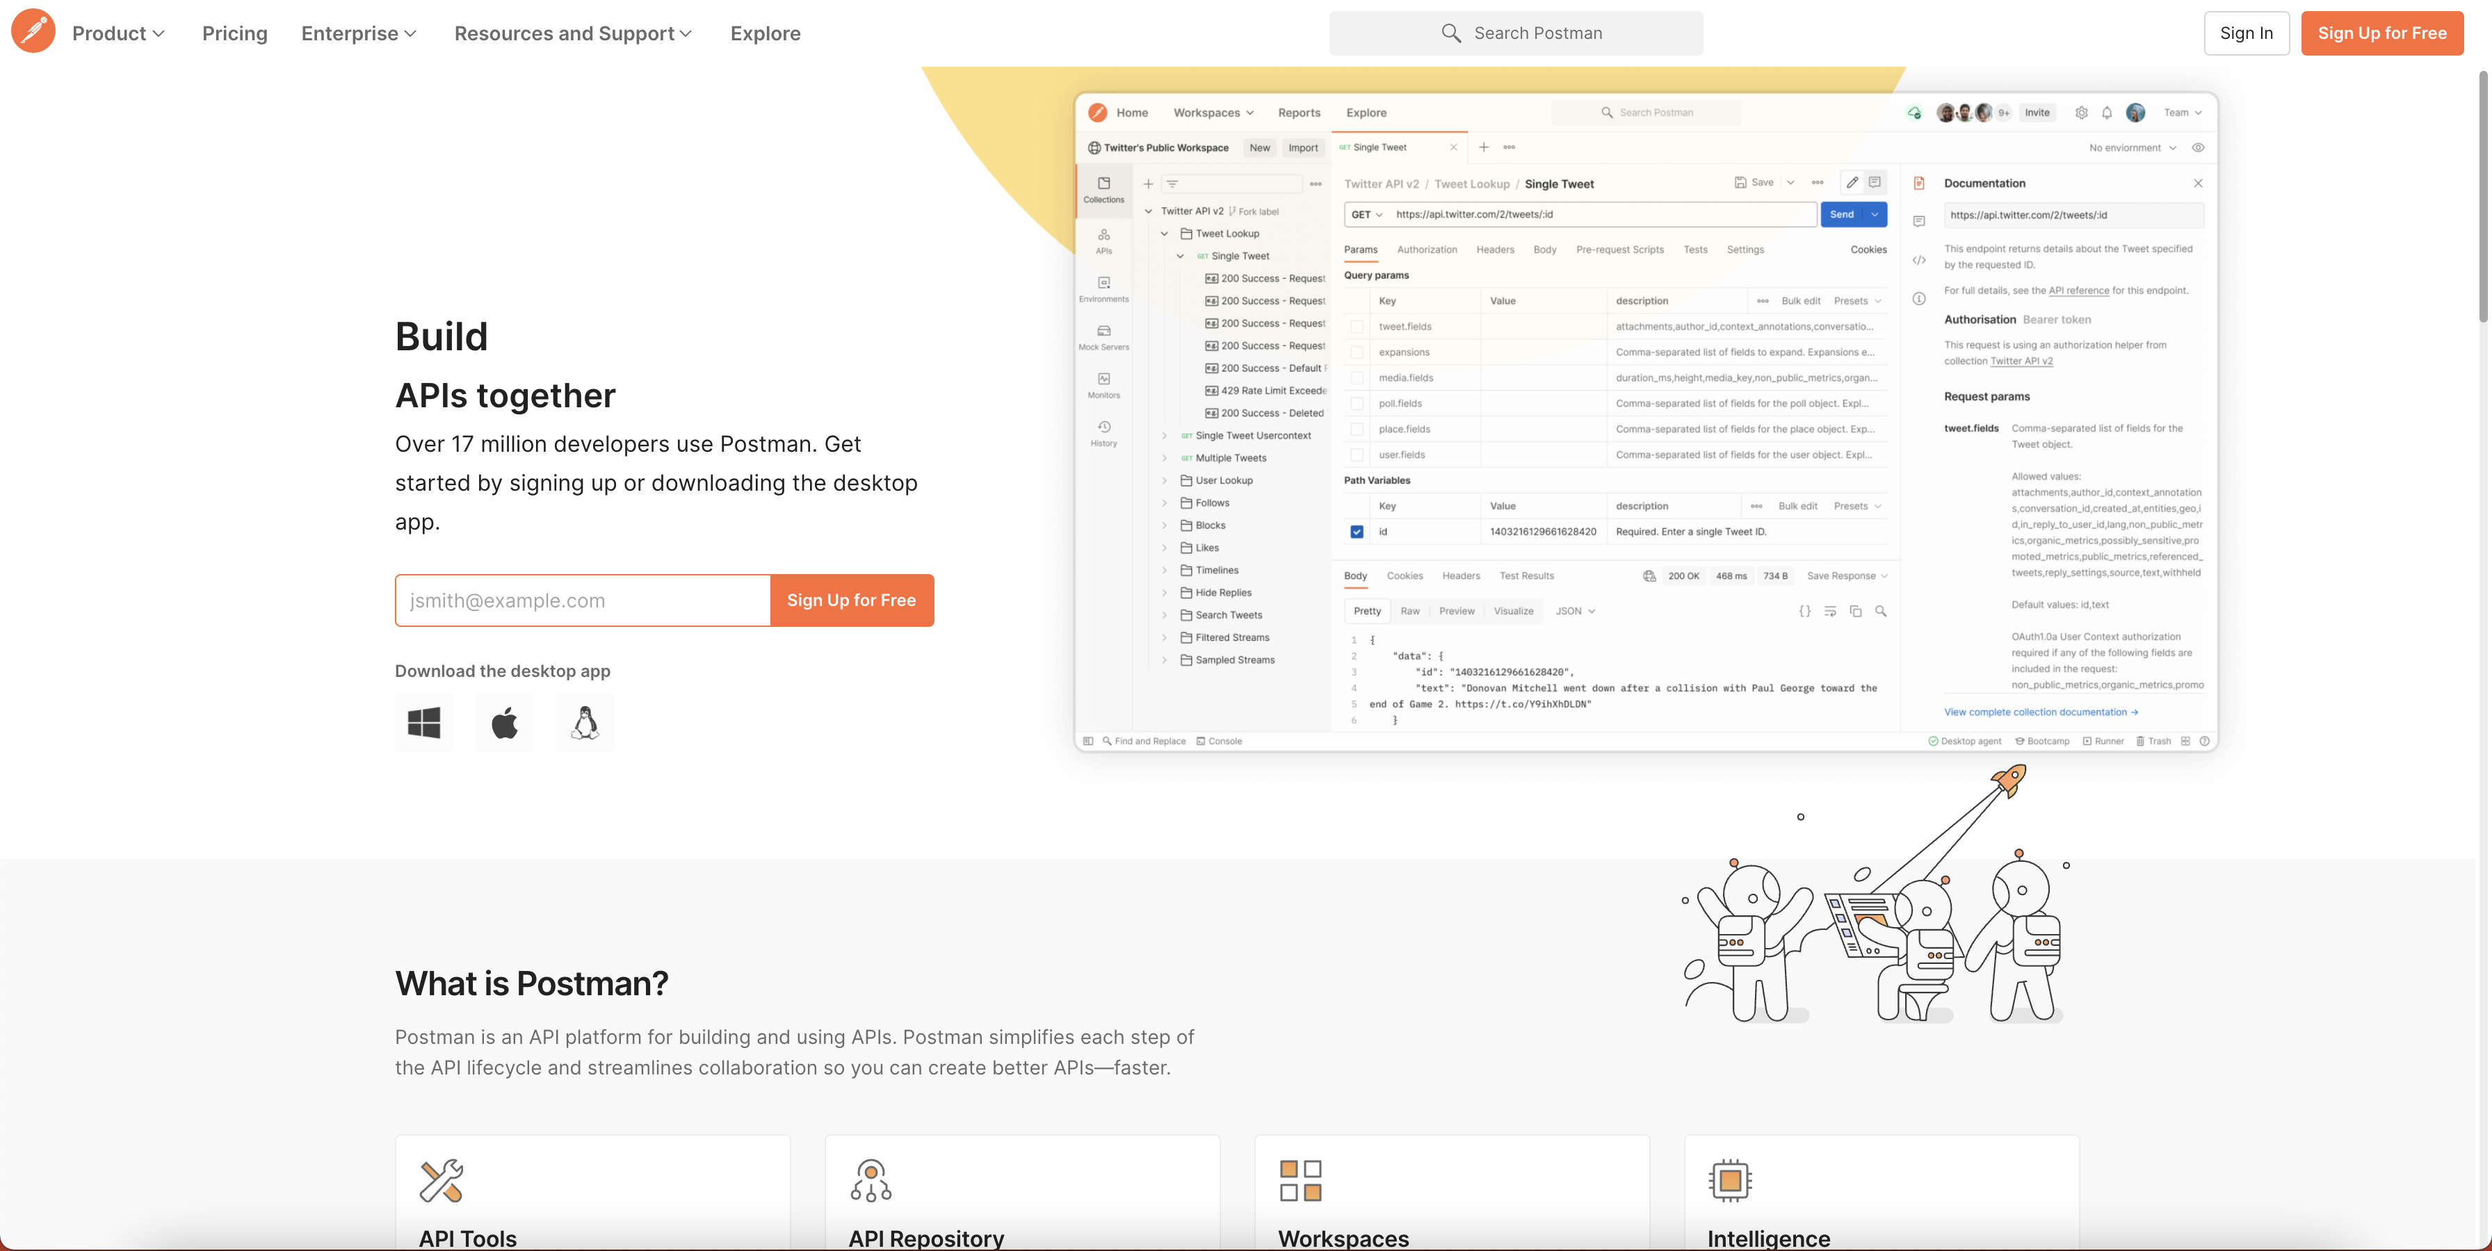Click the Postman logo icon
Screen dimensions: 2492x1251
click(x=33, y=32)
